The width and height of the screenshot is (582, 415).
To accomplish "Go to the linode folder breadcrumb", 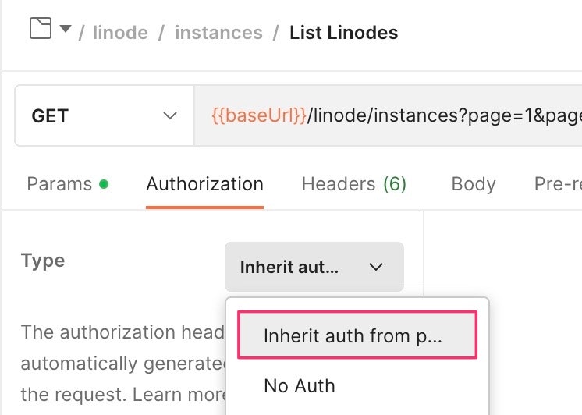I will coord(120,33).
